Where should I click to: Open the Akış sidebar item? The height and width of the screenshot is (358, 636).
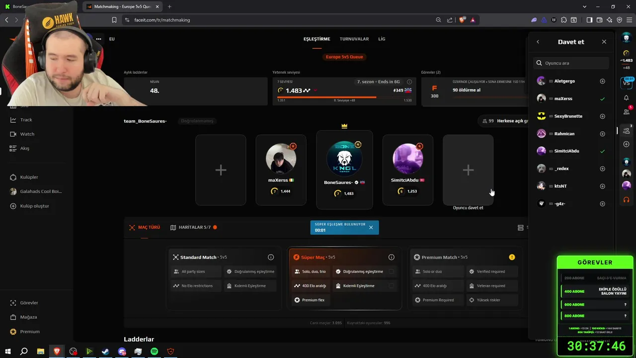pyautogui.click(x=24, y=148)
